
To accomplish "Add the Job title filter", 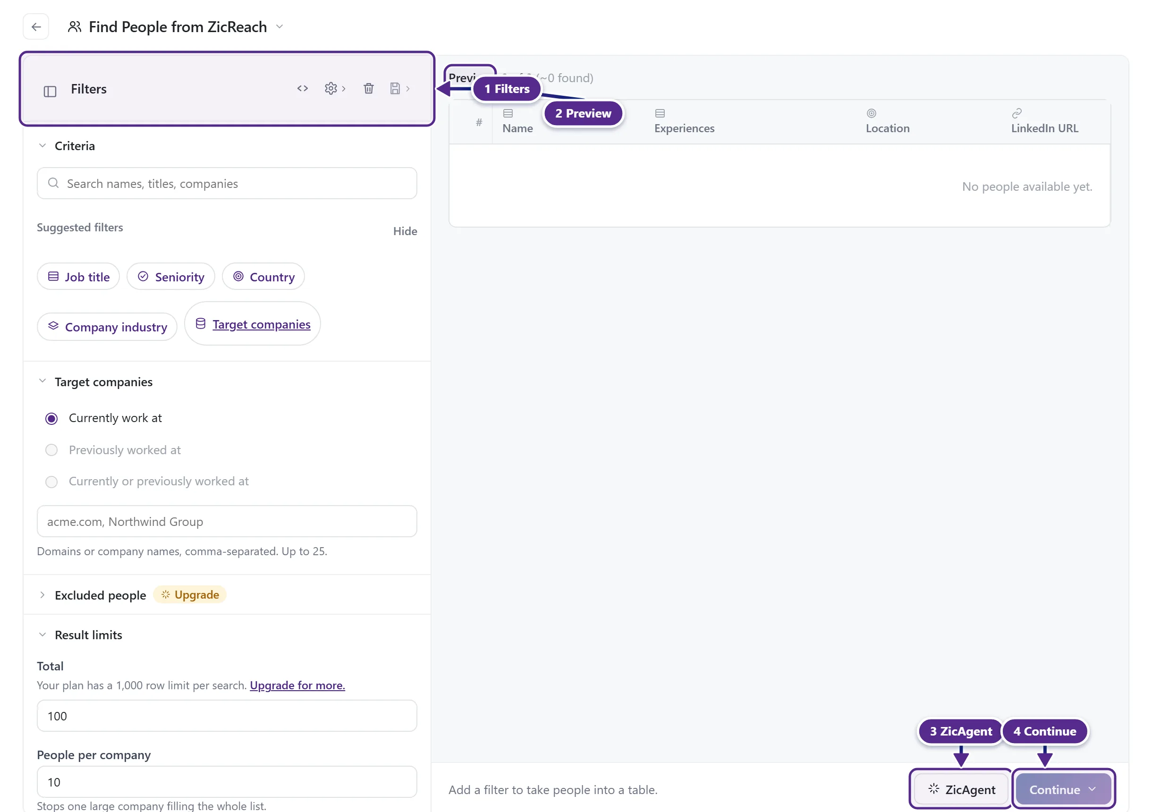I will pyautogui.click(x=78, y=277).
